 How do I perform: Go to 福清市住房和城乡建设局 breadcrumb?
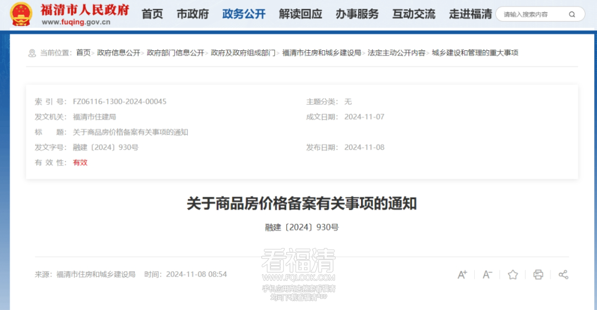321,53
